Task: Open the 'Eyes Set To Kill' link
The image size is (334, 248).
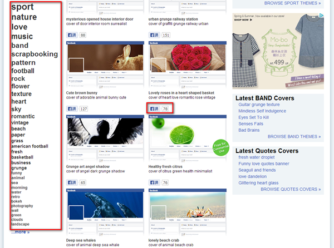Action: (254, 117)
